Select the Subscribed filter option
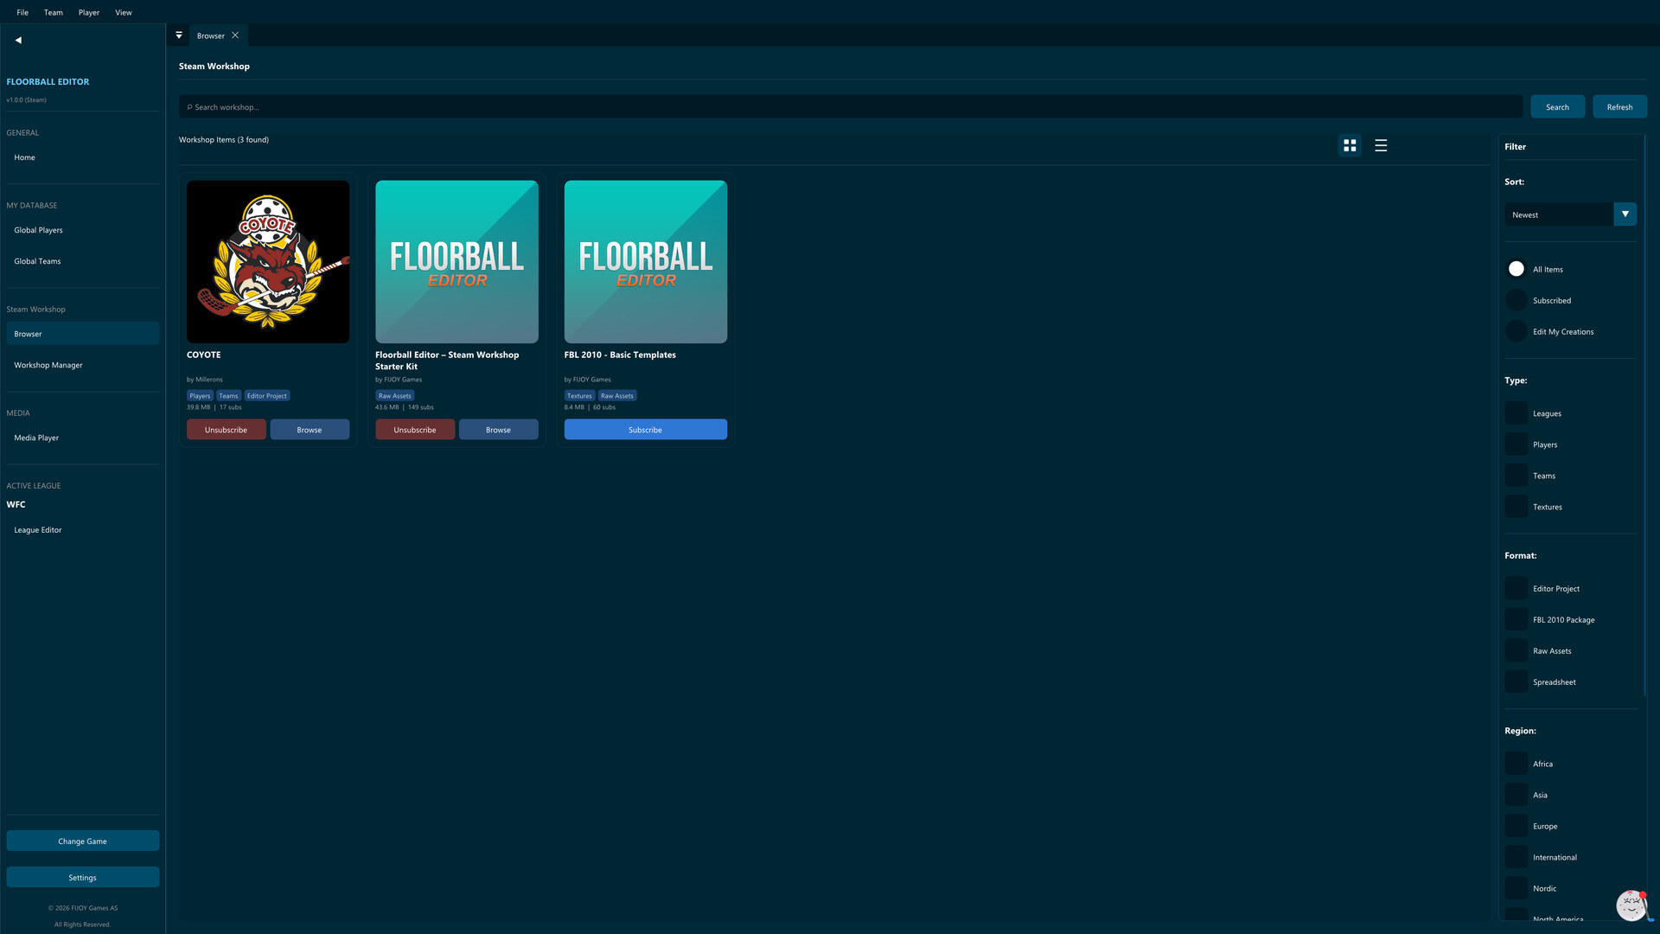 [x=1516, y=299]
